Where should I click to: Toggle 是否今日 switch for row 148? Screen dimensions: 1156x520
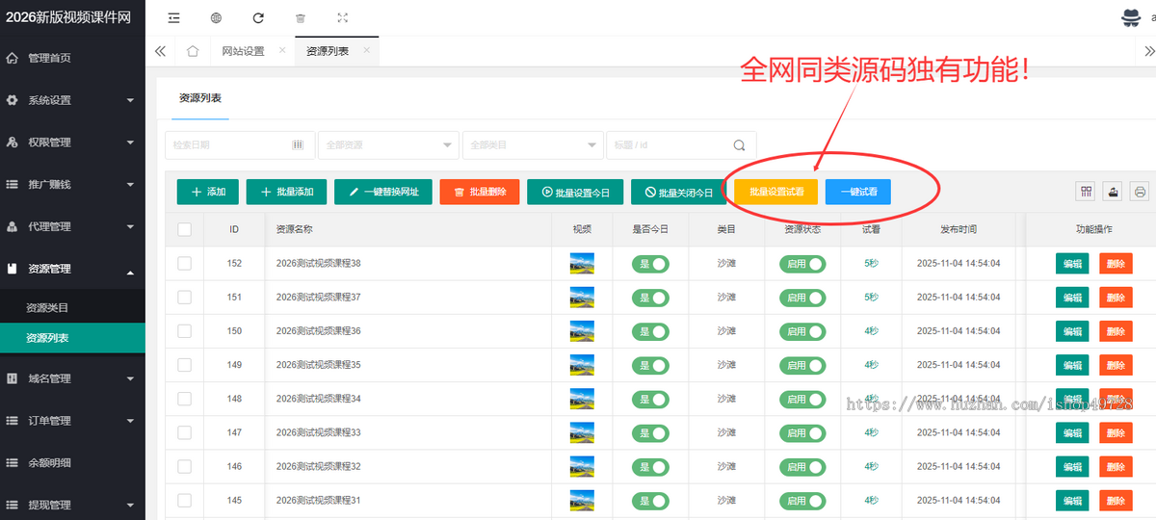coord(650,399)
